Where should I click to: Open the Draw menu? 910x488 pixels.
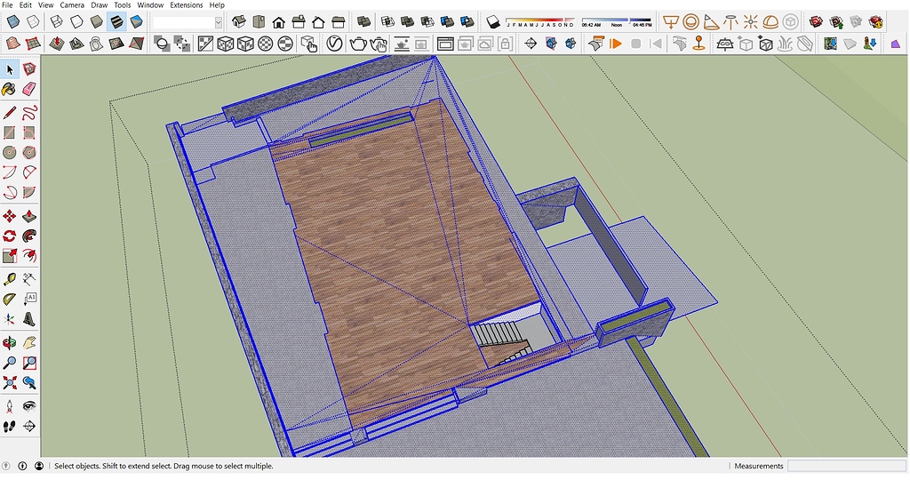[x=100, y=4]
